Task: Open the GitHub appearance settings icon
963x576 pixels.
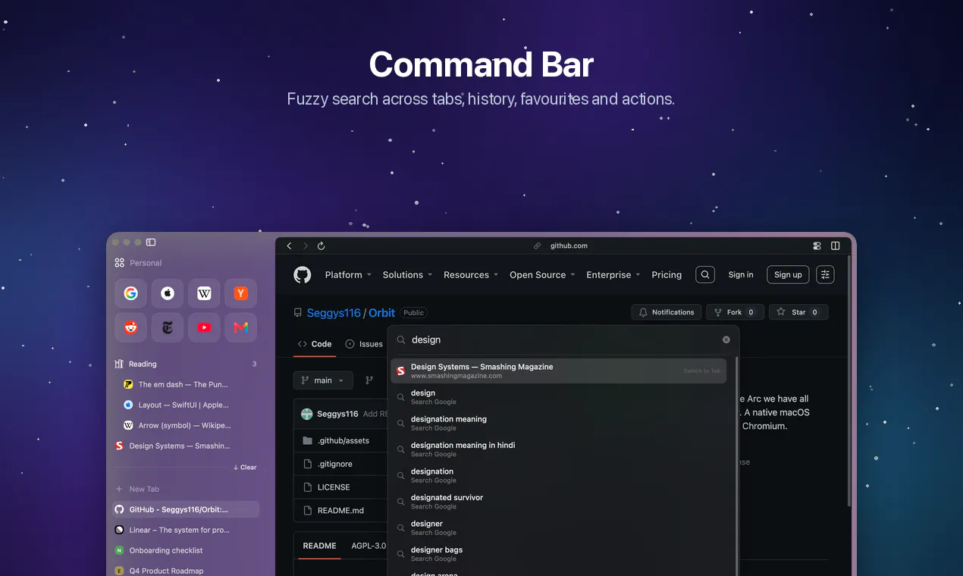Action: tap(825, 274)
